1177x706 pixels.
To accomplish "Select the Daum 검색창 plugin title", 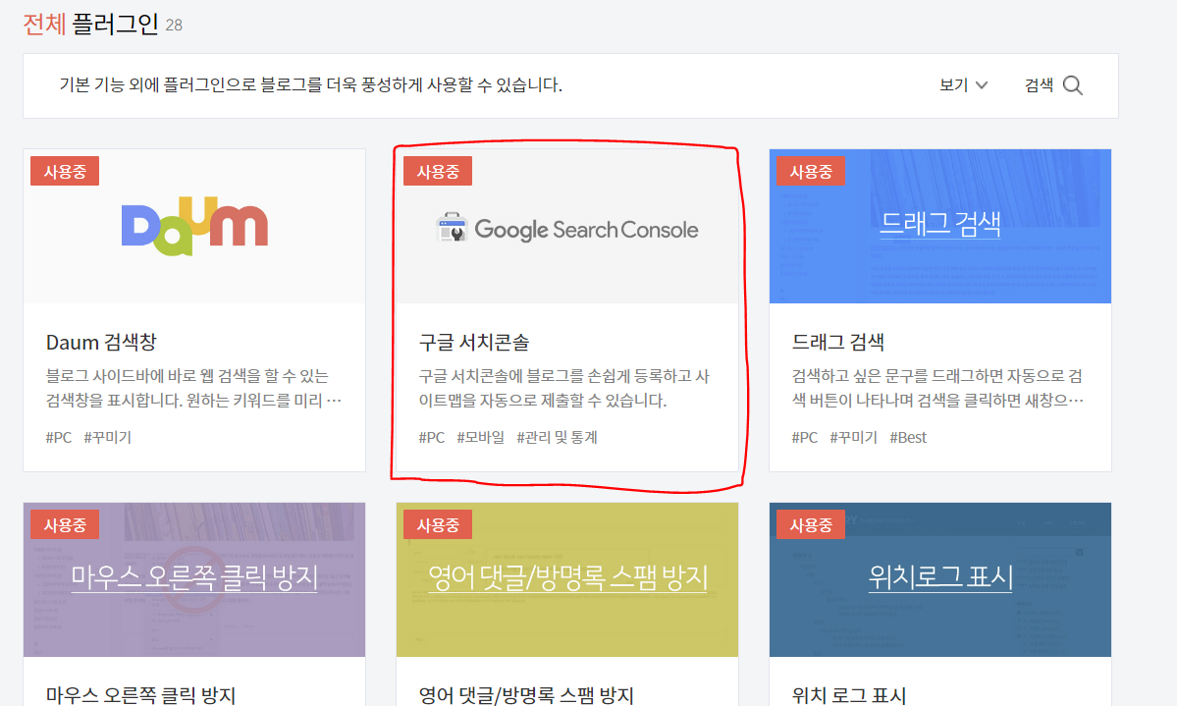I will (101, 343).
